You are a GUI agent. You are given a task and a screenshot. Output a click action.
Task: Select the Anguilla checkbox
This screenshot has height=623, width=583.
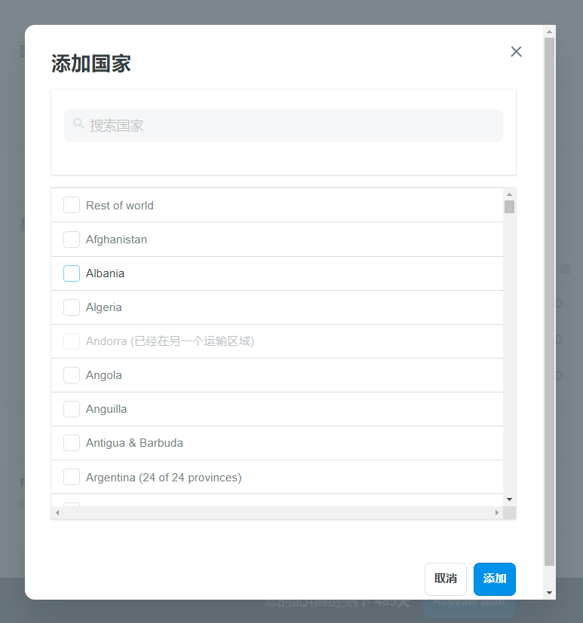(72, 409)
